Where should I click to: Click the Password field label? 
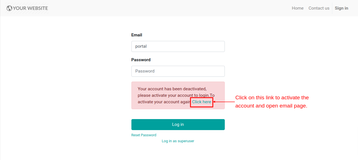(141, 60)
